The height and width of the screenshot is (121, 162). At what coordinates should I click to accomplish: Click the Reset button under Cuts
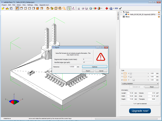coord(152,87)
